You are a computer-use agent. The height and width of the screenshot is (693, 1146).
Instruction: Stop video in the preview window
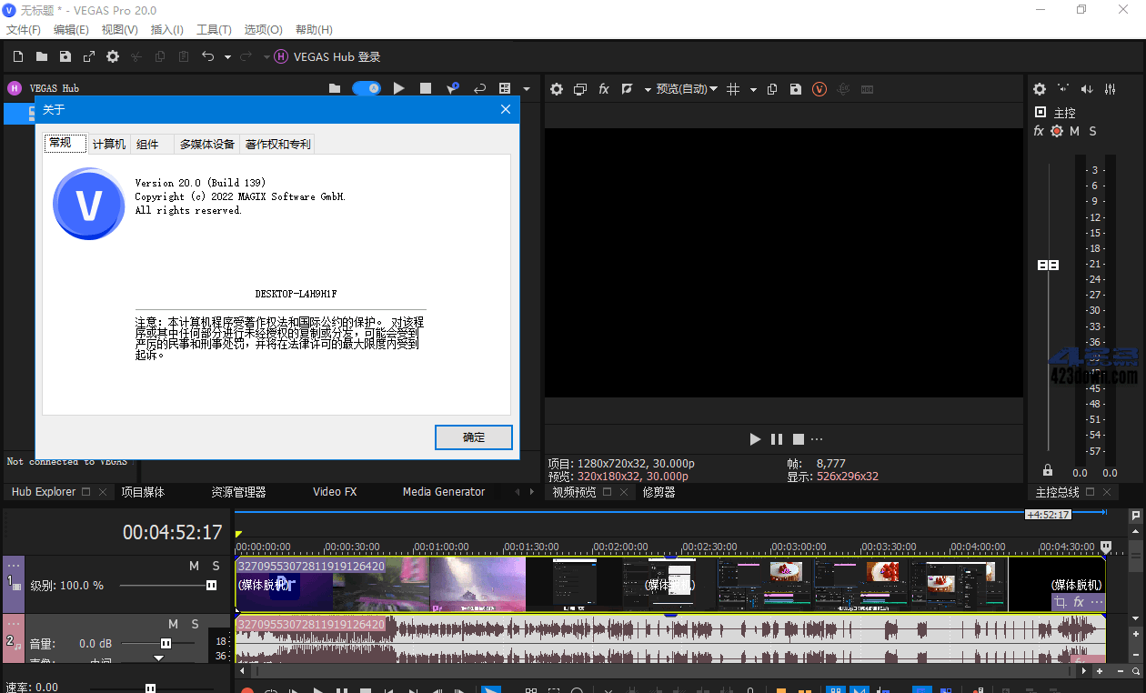click(x=799, y=439)
